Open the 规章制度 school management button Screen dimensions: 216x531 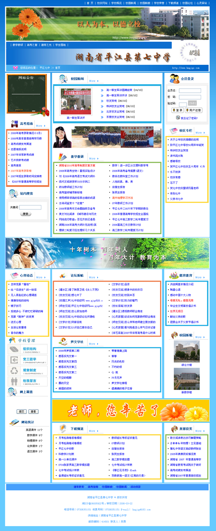28,371
